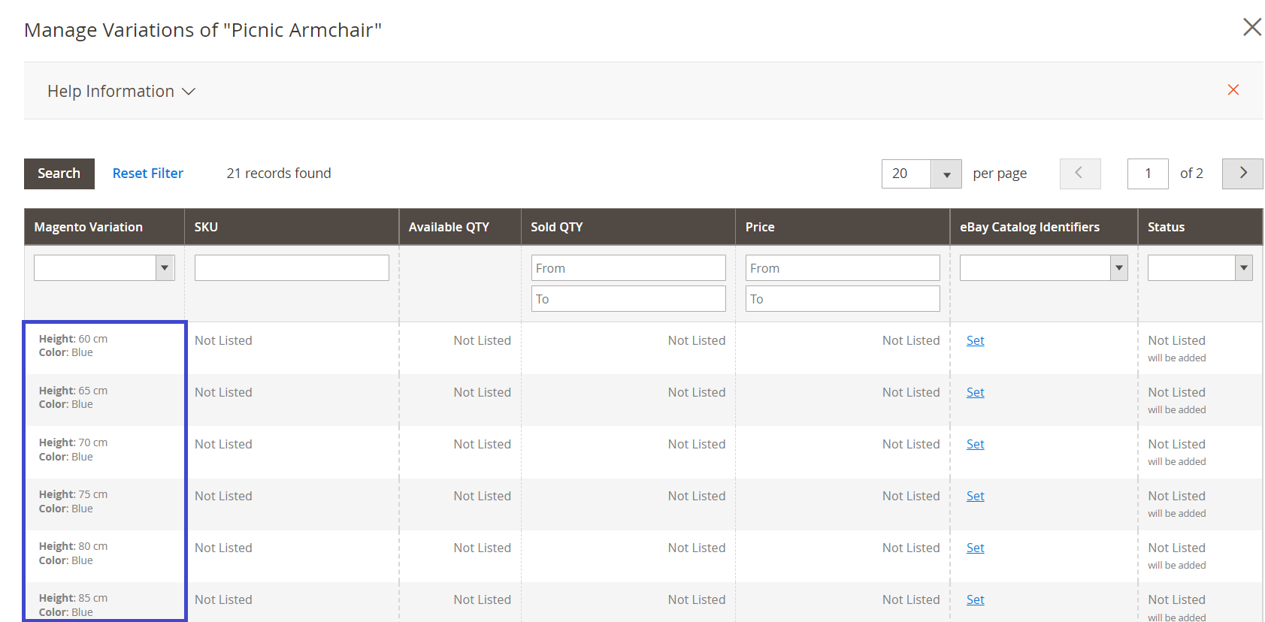Focus the SKU filter text field
The image size is (1265, 622).
(291, 268)
